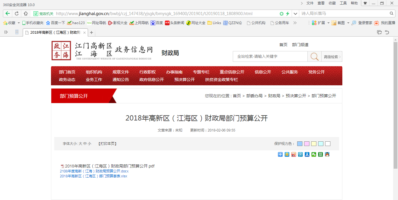Restore closed tab with undo arrow icon
This screenshot has height=200, width=398.
pos(387,32)
